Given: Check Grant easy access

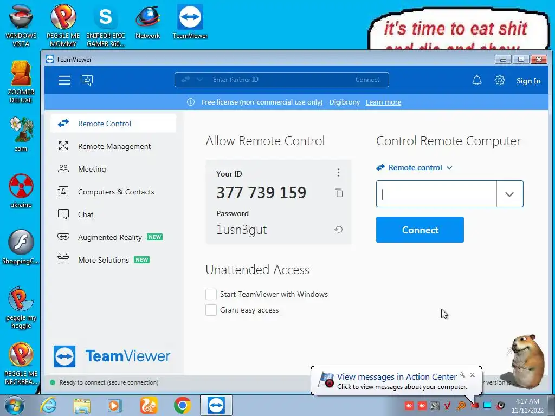Looking at the screenshot, I should pyautogui.click(x=211, y=310).
